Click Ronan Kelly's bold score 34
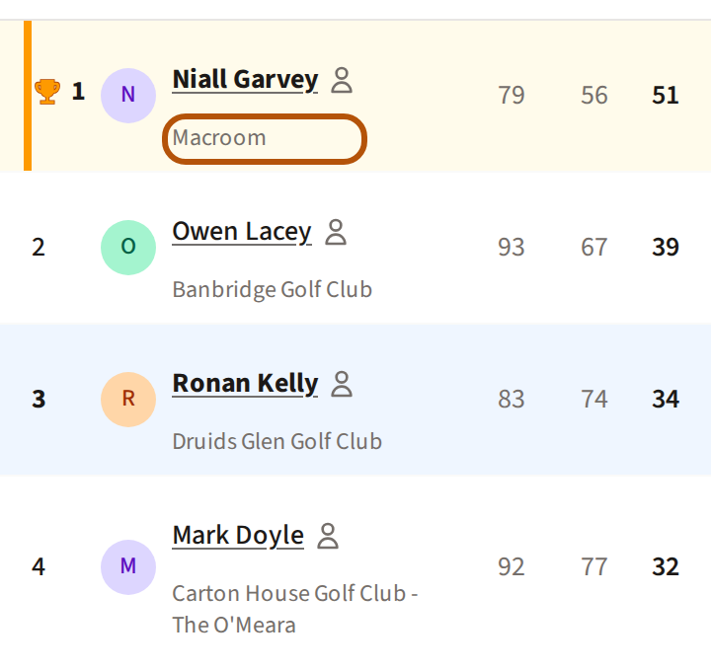Screen dimensions: 711x669 (x=666, y=400)
